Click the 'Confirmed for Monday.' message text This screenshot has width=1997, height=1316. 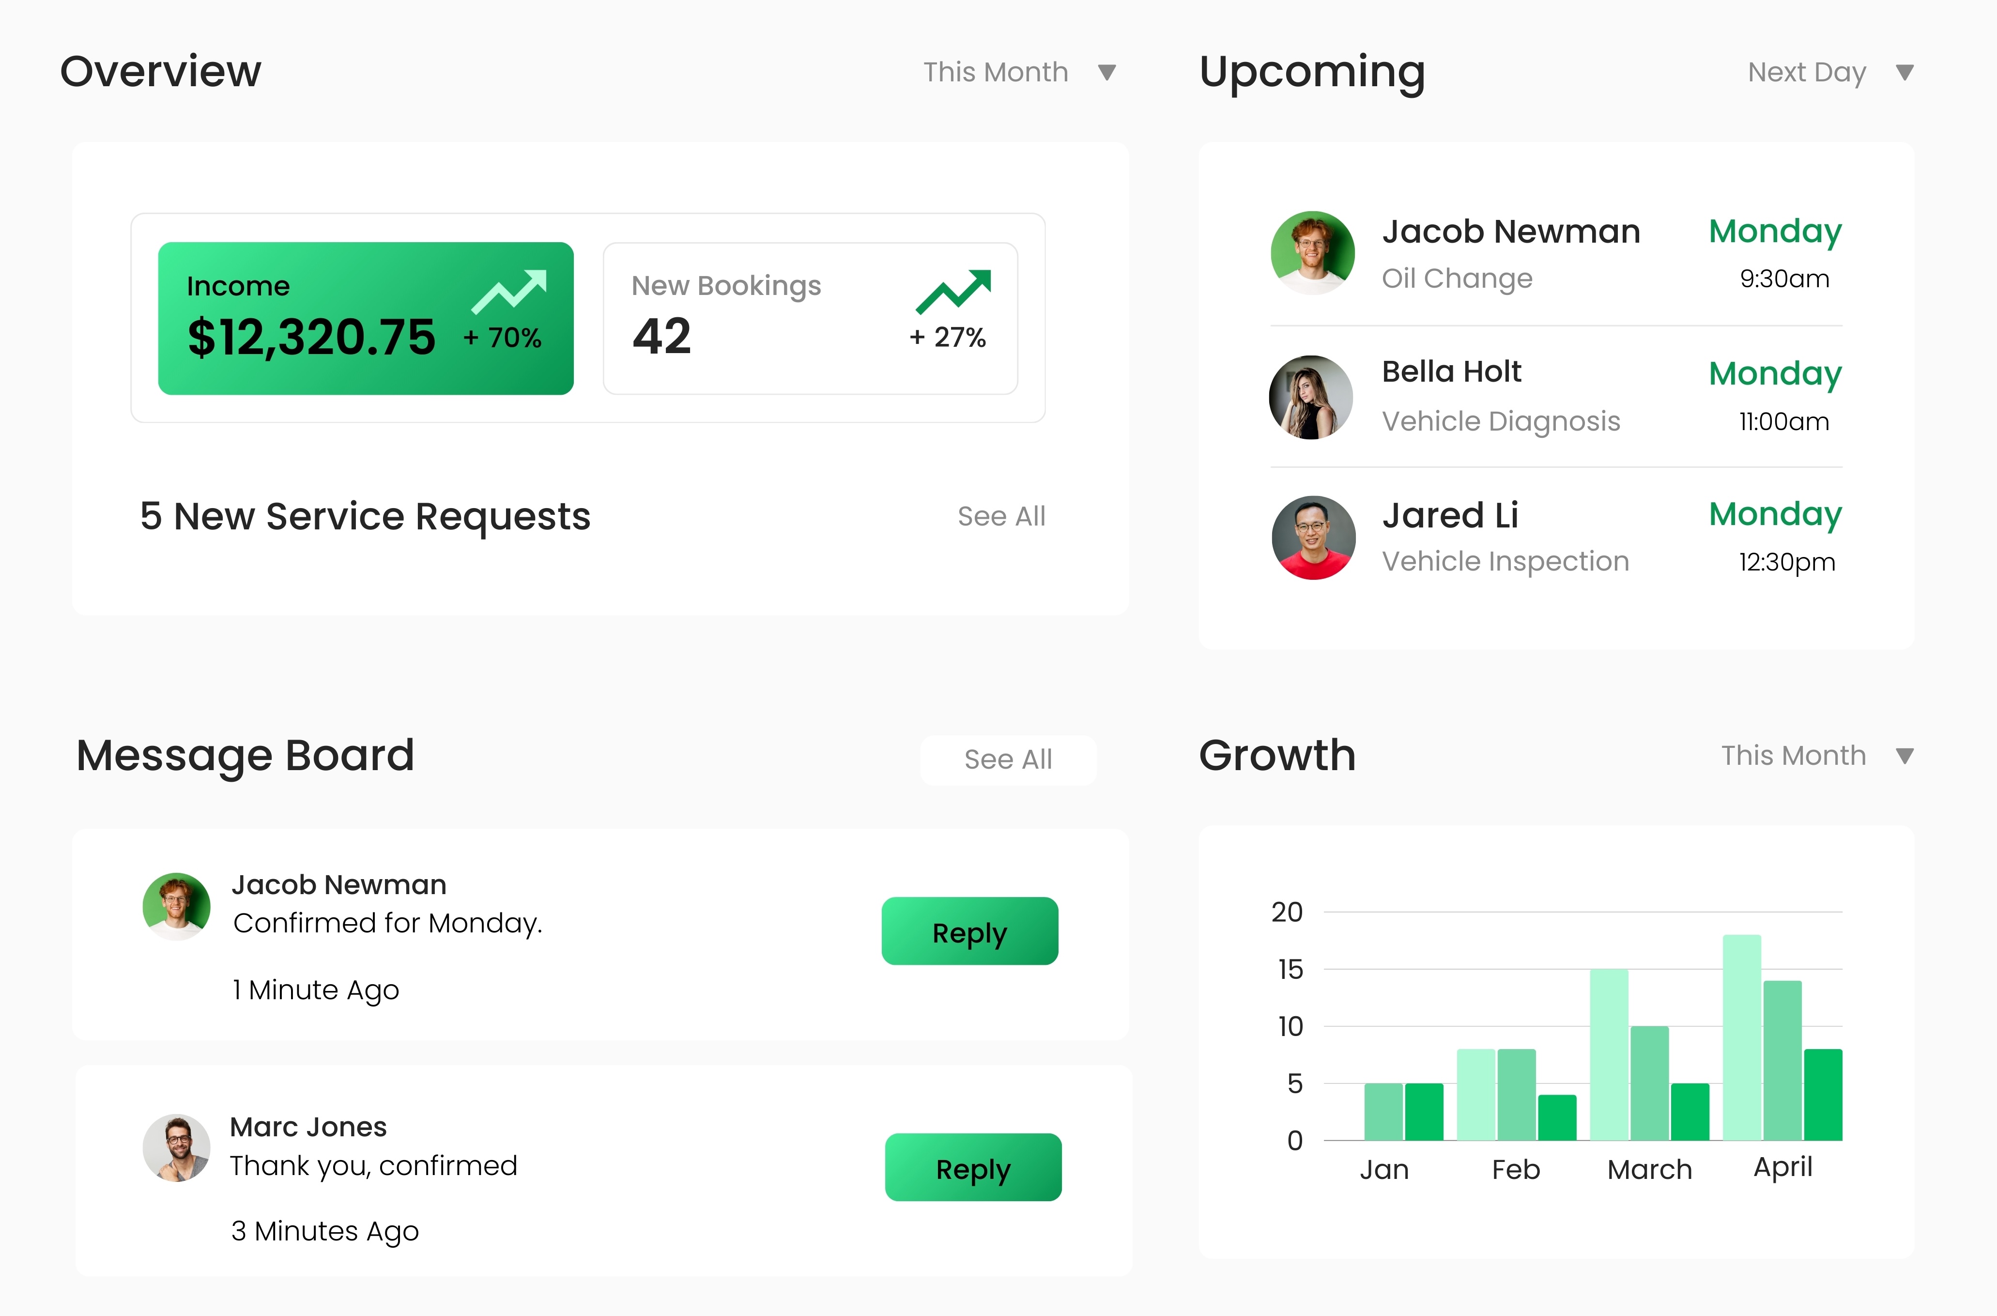click(388, 923)
